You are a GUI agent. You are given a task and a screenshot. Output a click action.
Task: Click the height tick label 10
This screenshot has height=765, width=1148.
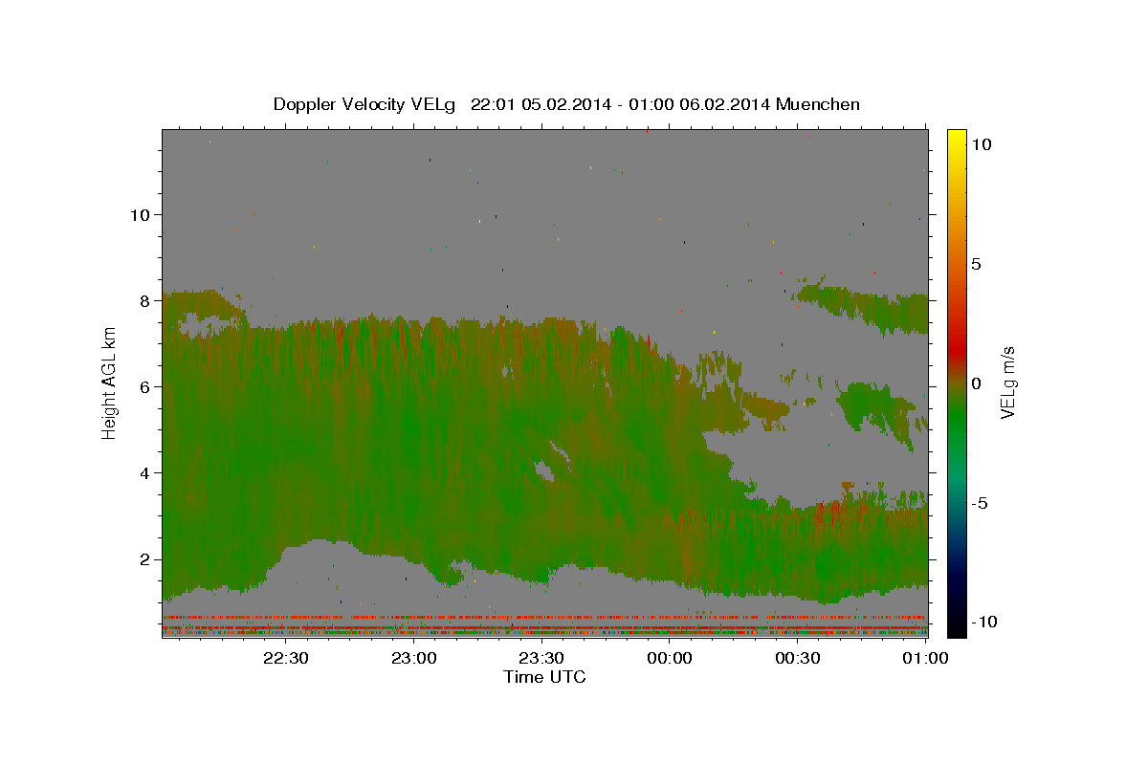(140, 214)
